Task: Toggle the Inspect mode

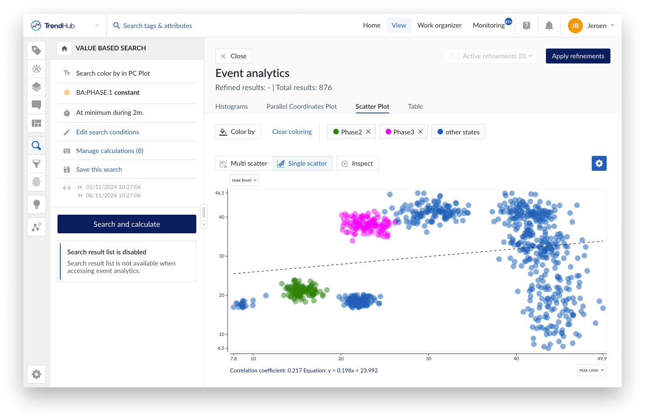Action: [358, 163]
